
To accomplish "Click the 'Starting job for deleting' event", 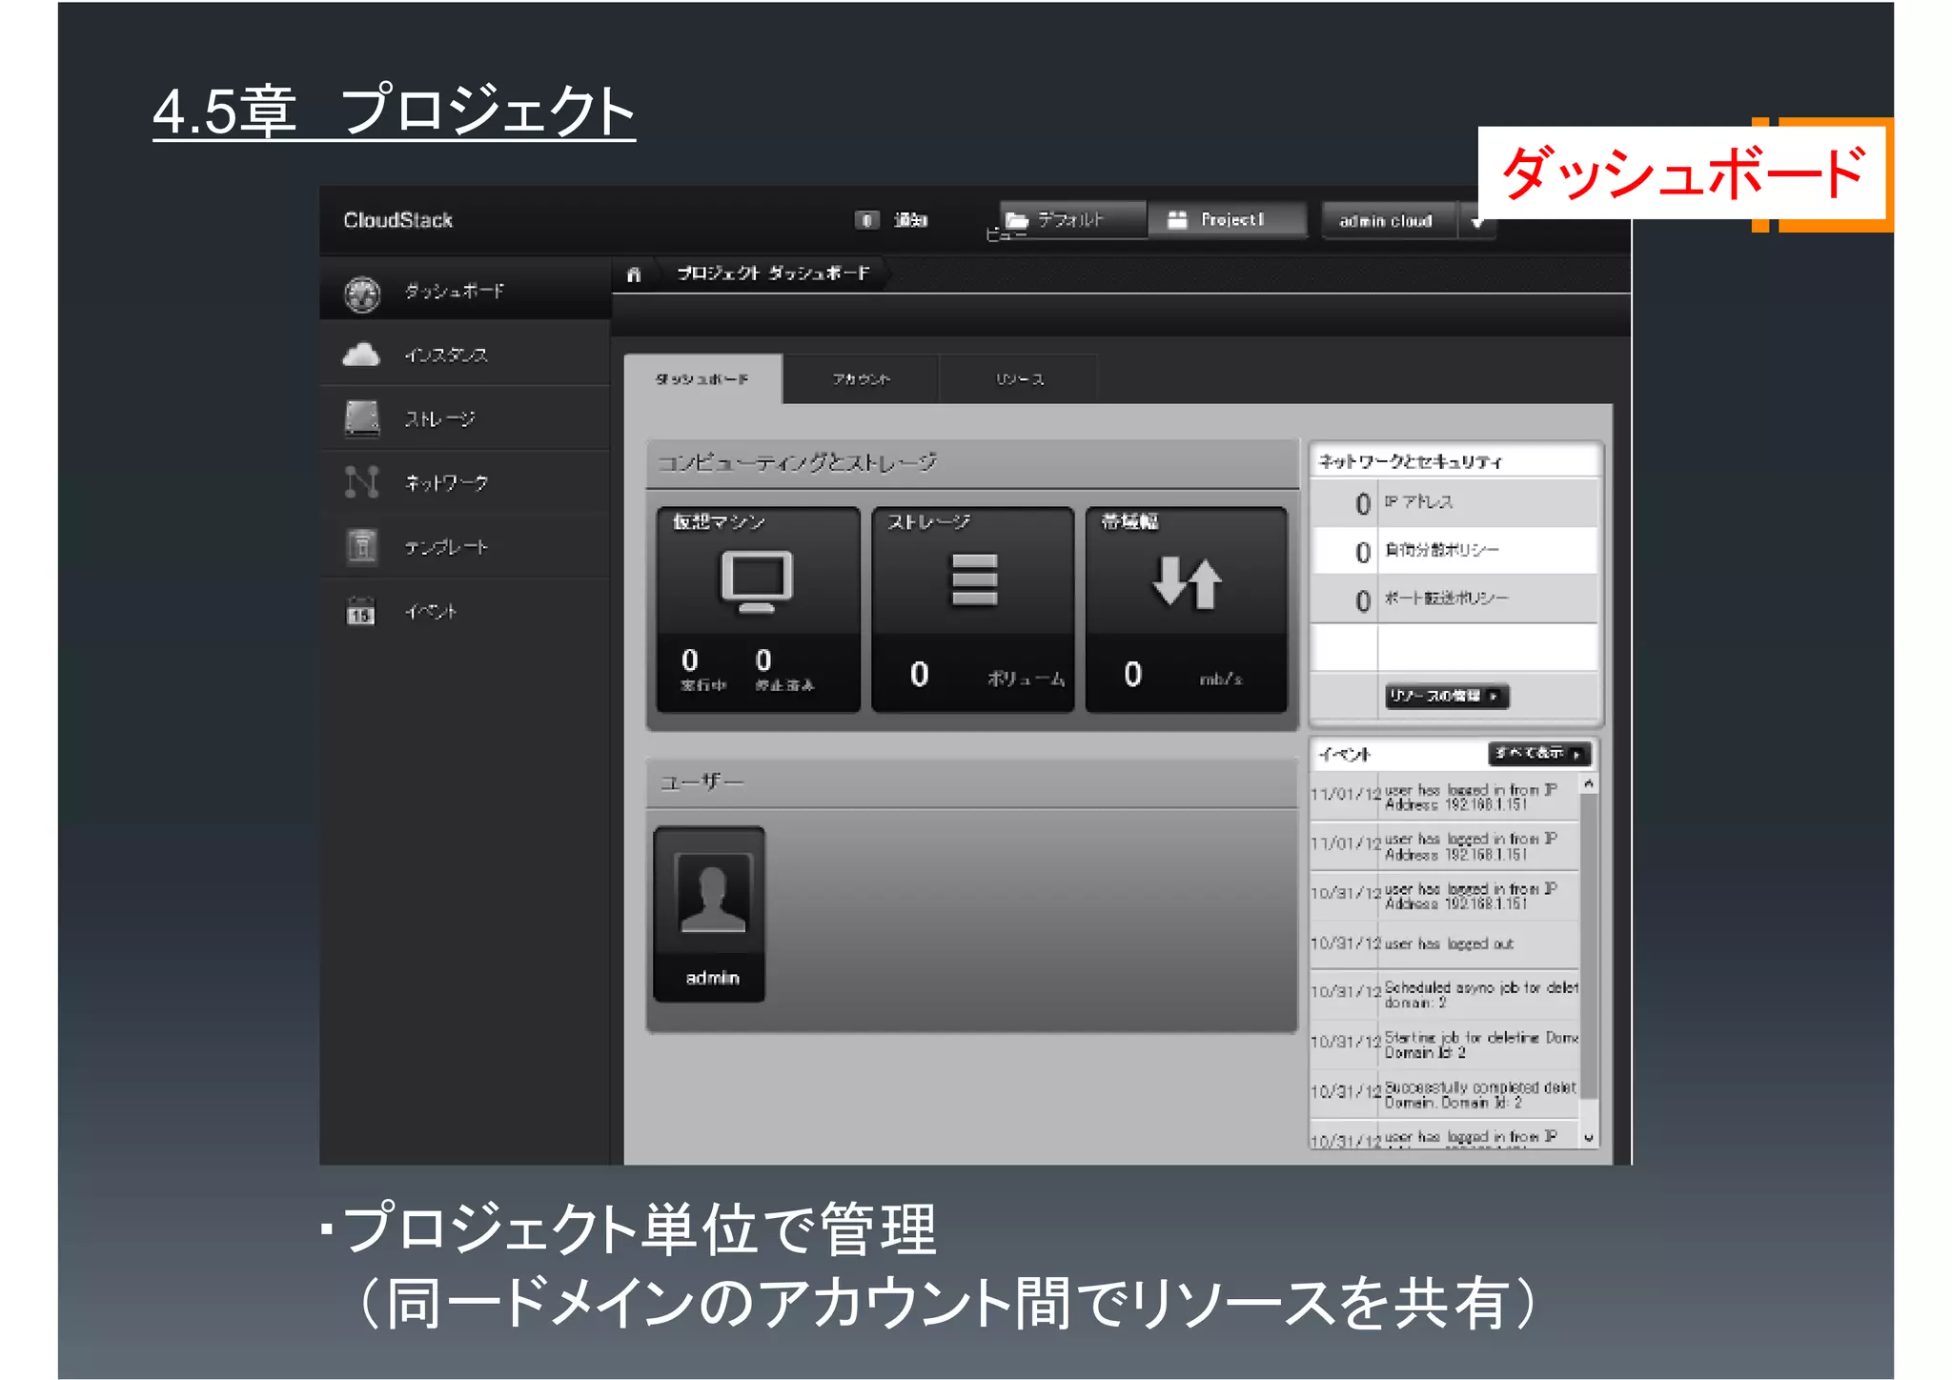I will [1445, 1044].
